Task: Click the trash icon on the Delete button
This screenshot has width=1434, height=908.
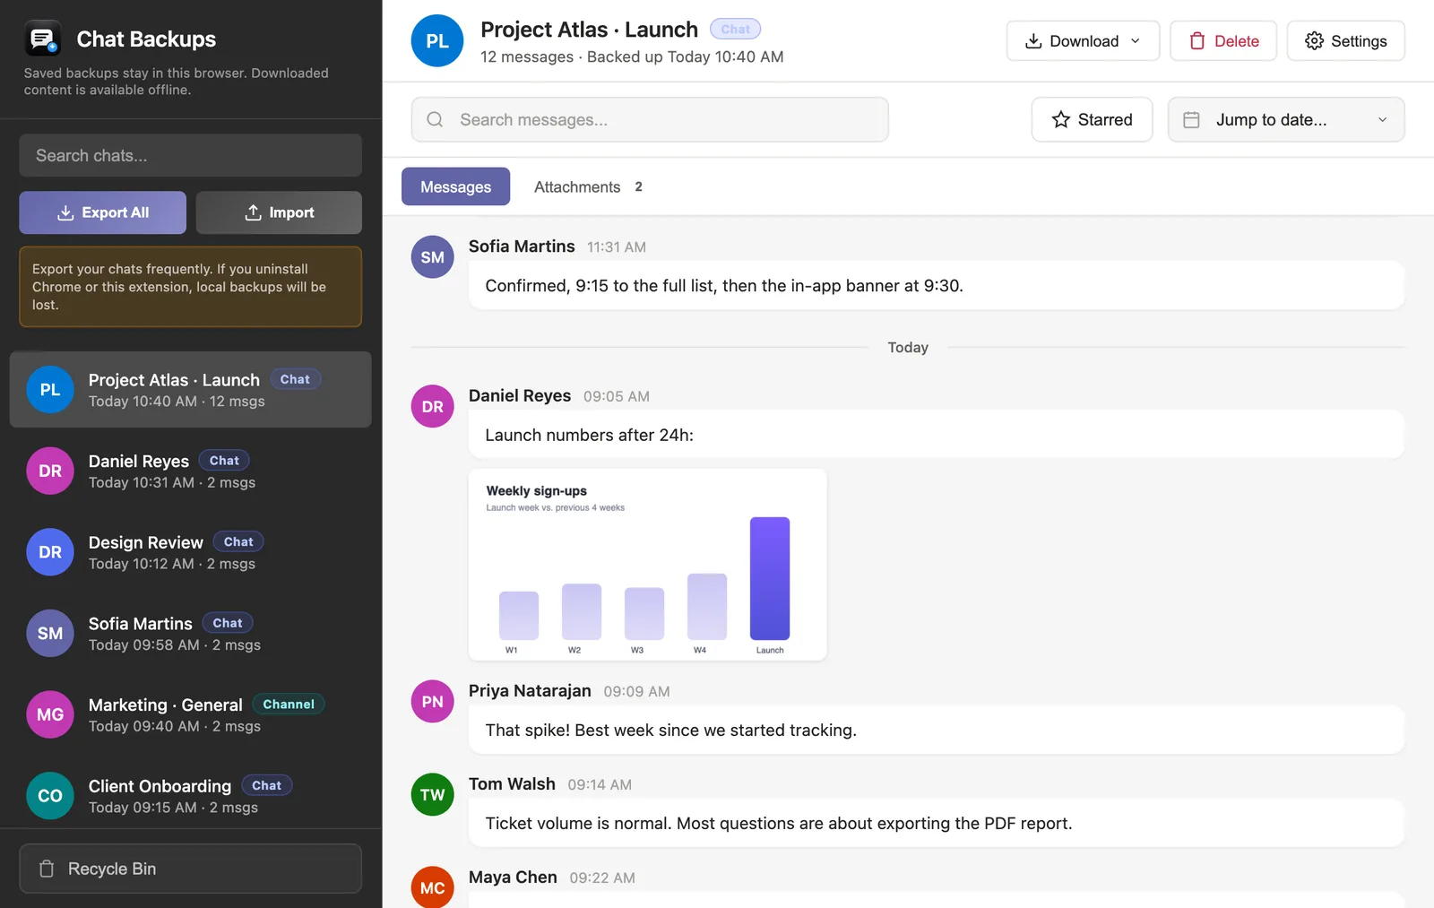Action: 1197,41
